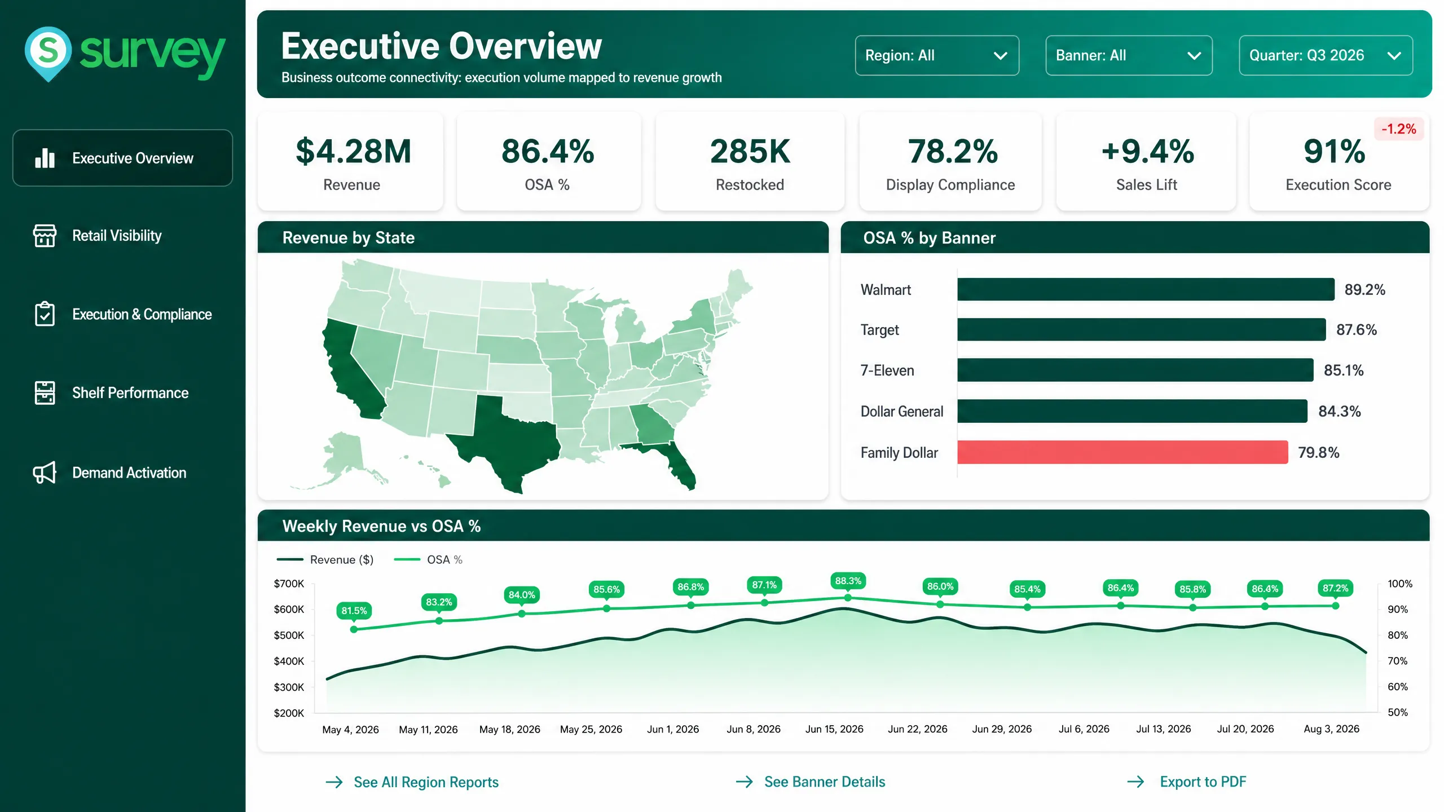Viewport: 1444px width, 812px height.
Task: Follow the See All Region Reports link
Action: pyautogui.click(x=426, y=782)
